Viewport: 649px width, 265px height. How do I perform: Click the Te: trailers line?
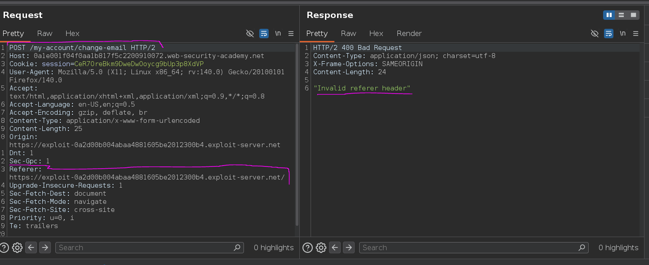pos(34,226)
